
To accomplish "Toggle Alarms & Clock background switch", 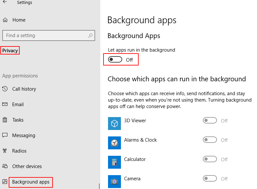I will pyautogui.click(x=210, y=140).
